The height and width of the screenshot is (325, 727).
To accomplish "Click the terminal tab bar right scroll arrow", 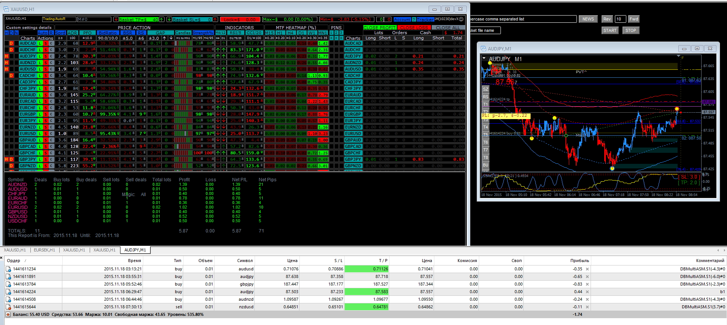I will click(724, 250).
